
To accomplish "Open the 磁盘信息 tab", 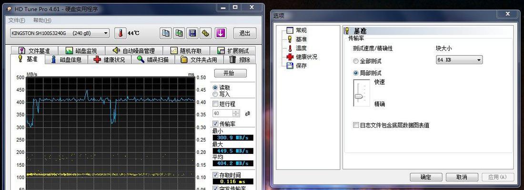I will (66, 60).
